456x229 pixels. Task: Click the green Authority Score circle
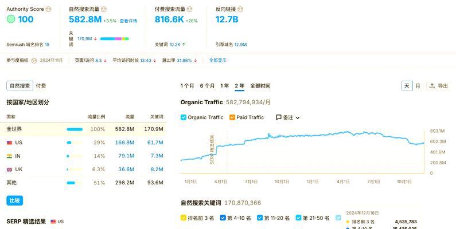11,19
